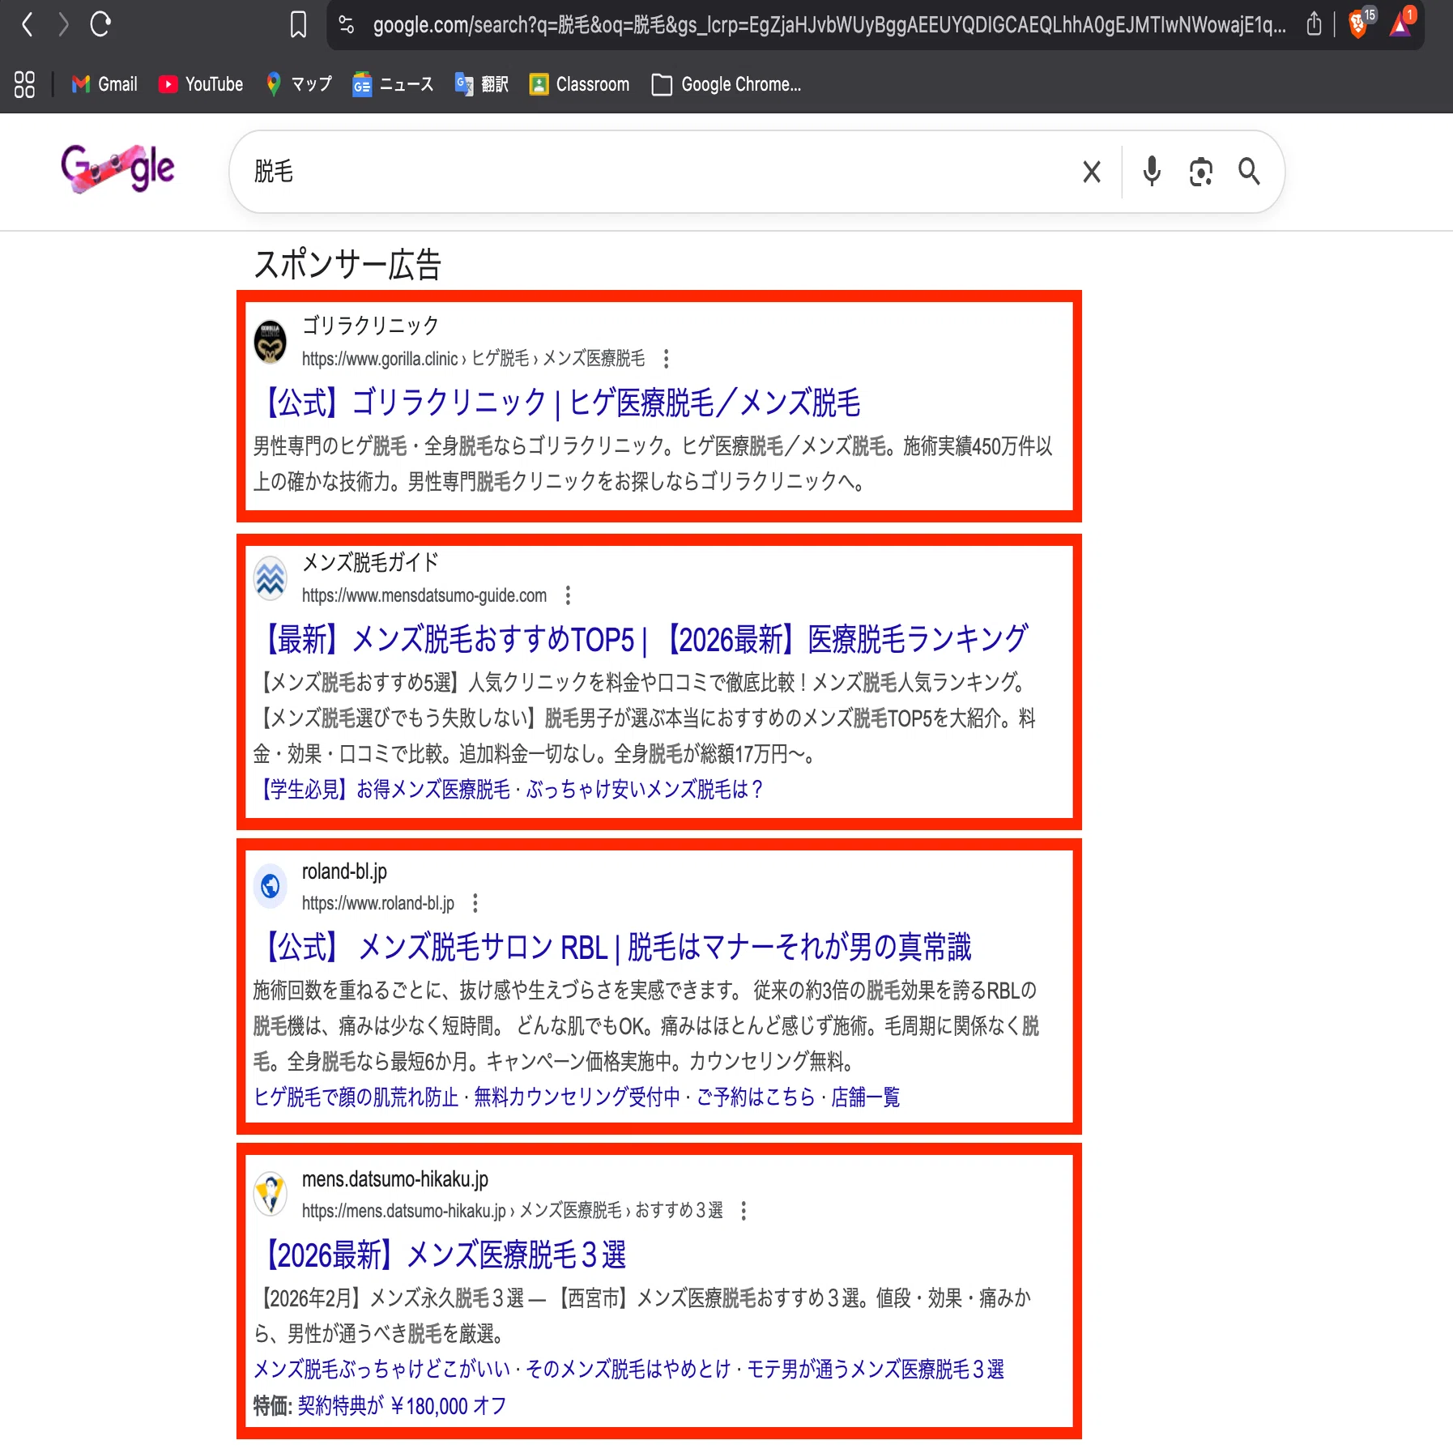Open マップ bookmark
This screenshot has width=1453, height=1453.
(299, 84)
